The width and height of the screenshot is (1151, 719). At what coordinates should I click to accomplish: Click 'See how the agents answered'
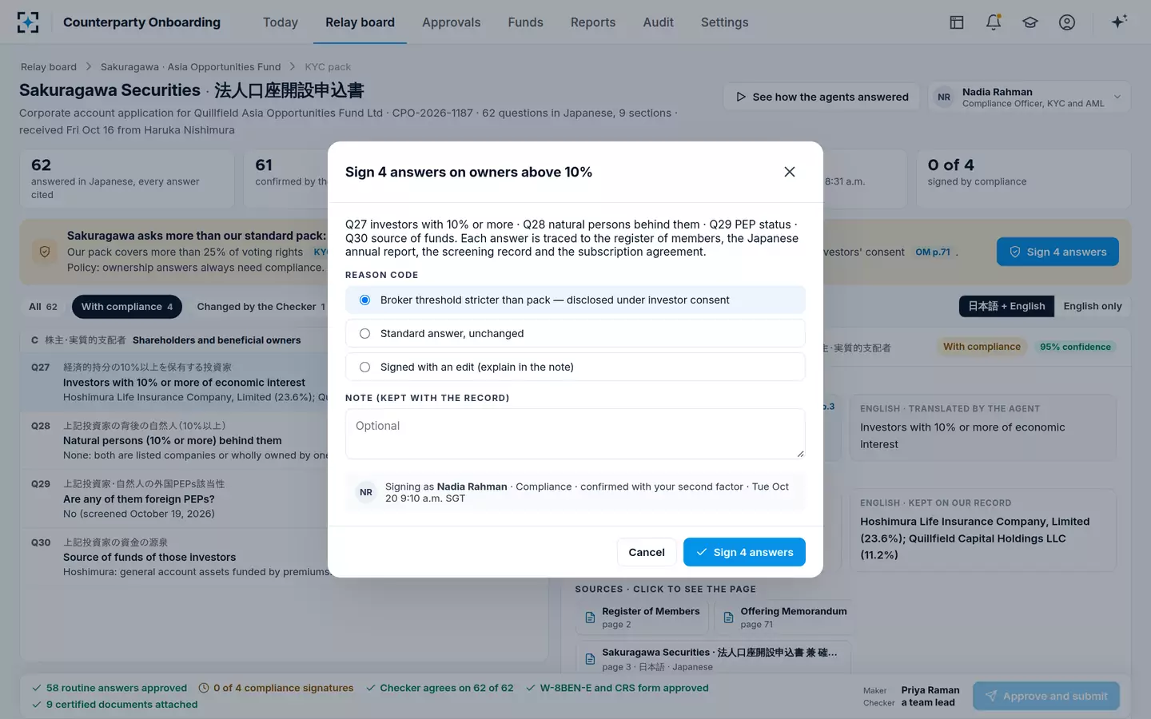click(x=822, y=97)
